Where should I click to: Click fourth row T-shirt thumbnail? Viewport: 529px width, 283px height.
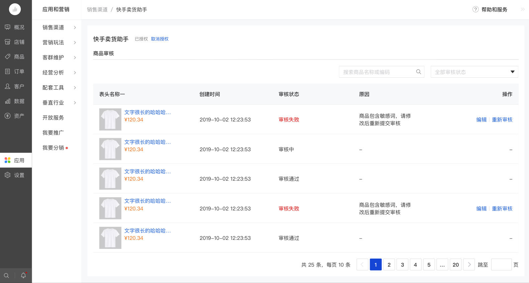(110, 208)
